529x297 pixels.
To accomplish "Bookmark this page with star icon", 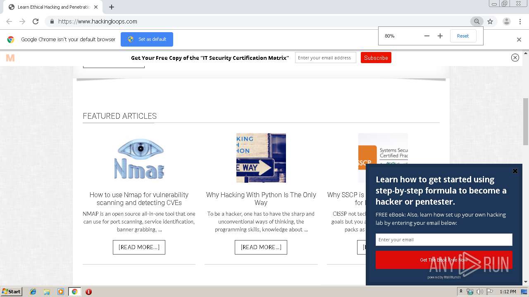I will 490,21.
